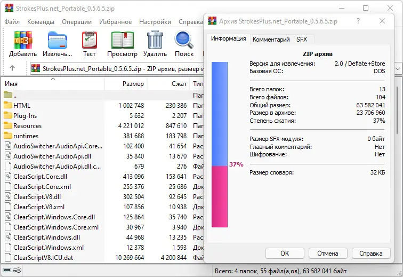Click the ClearScript.Core.dll file icon
This screenshot has height=277, width=403.
tap(8, 176)
